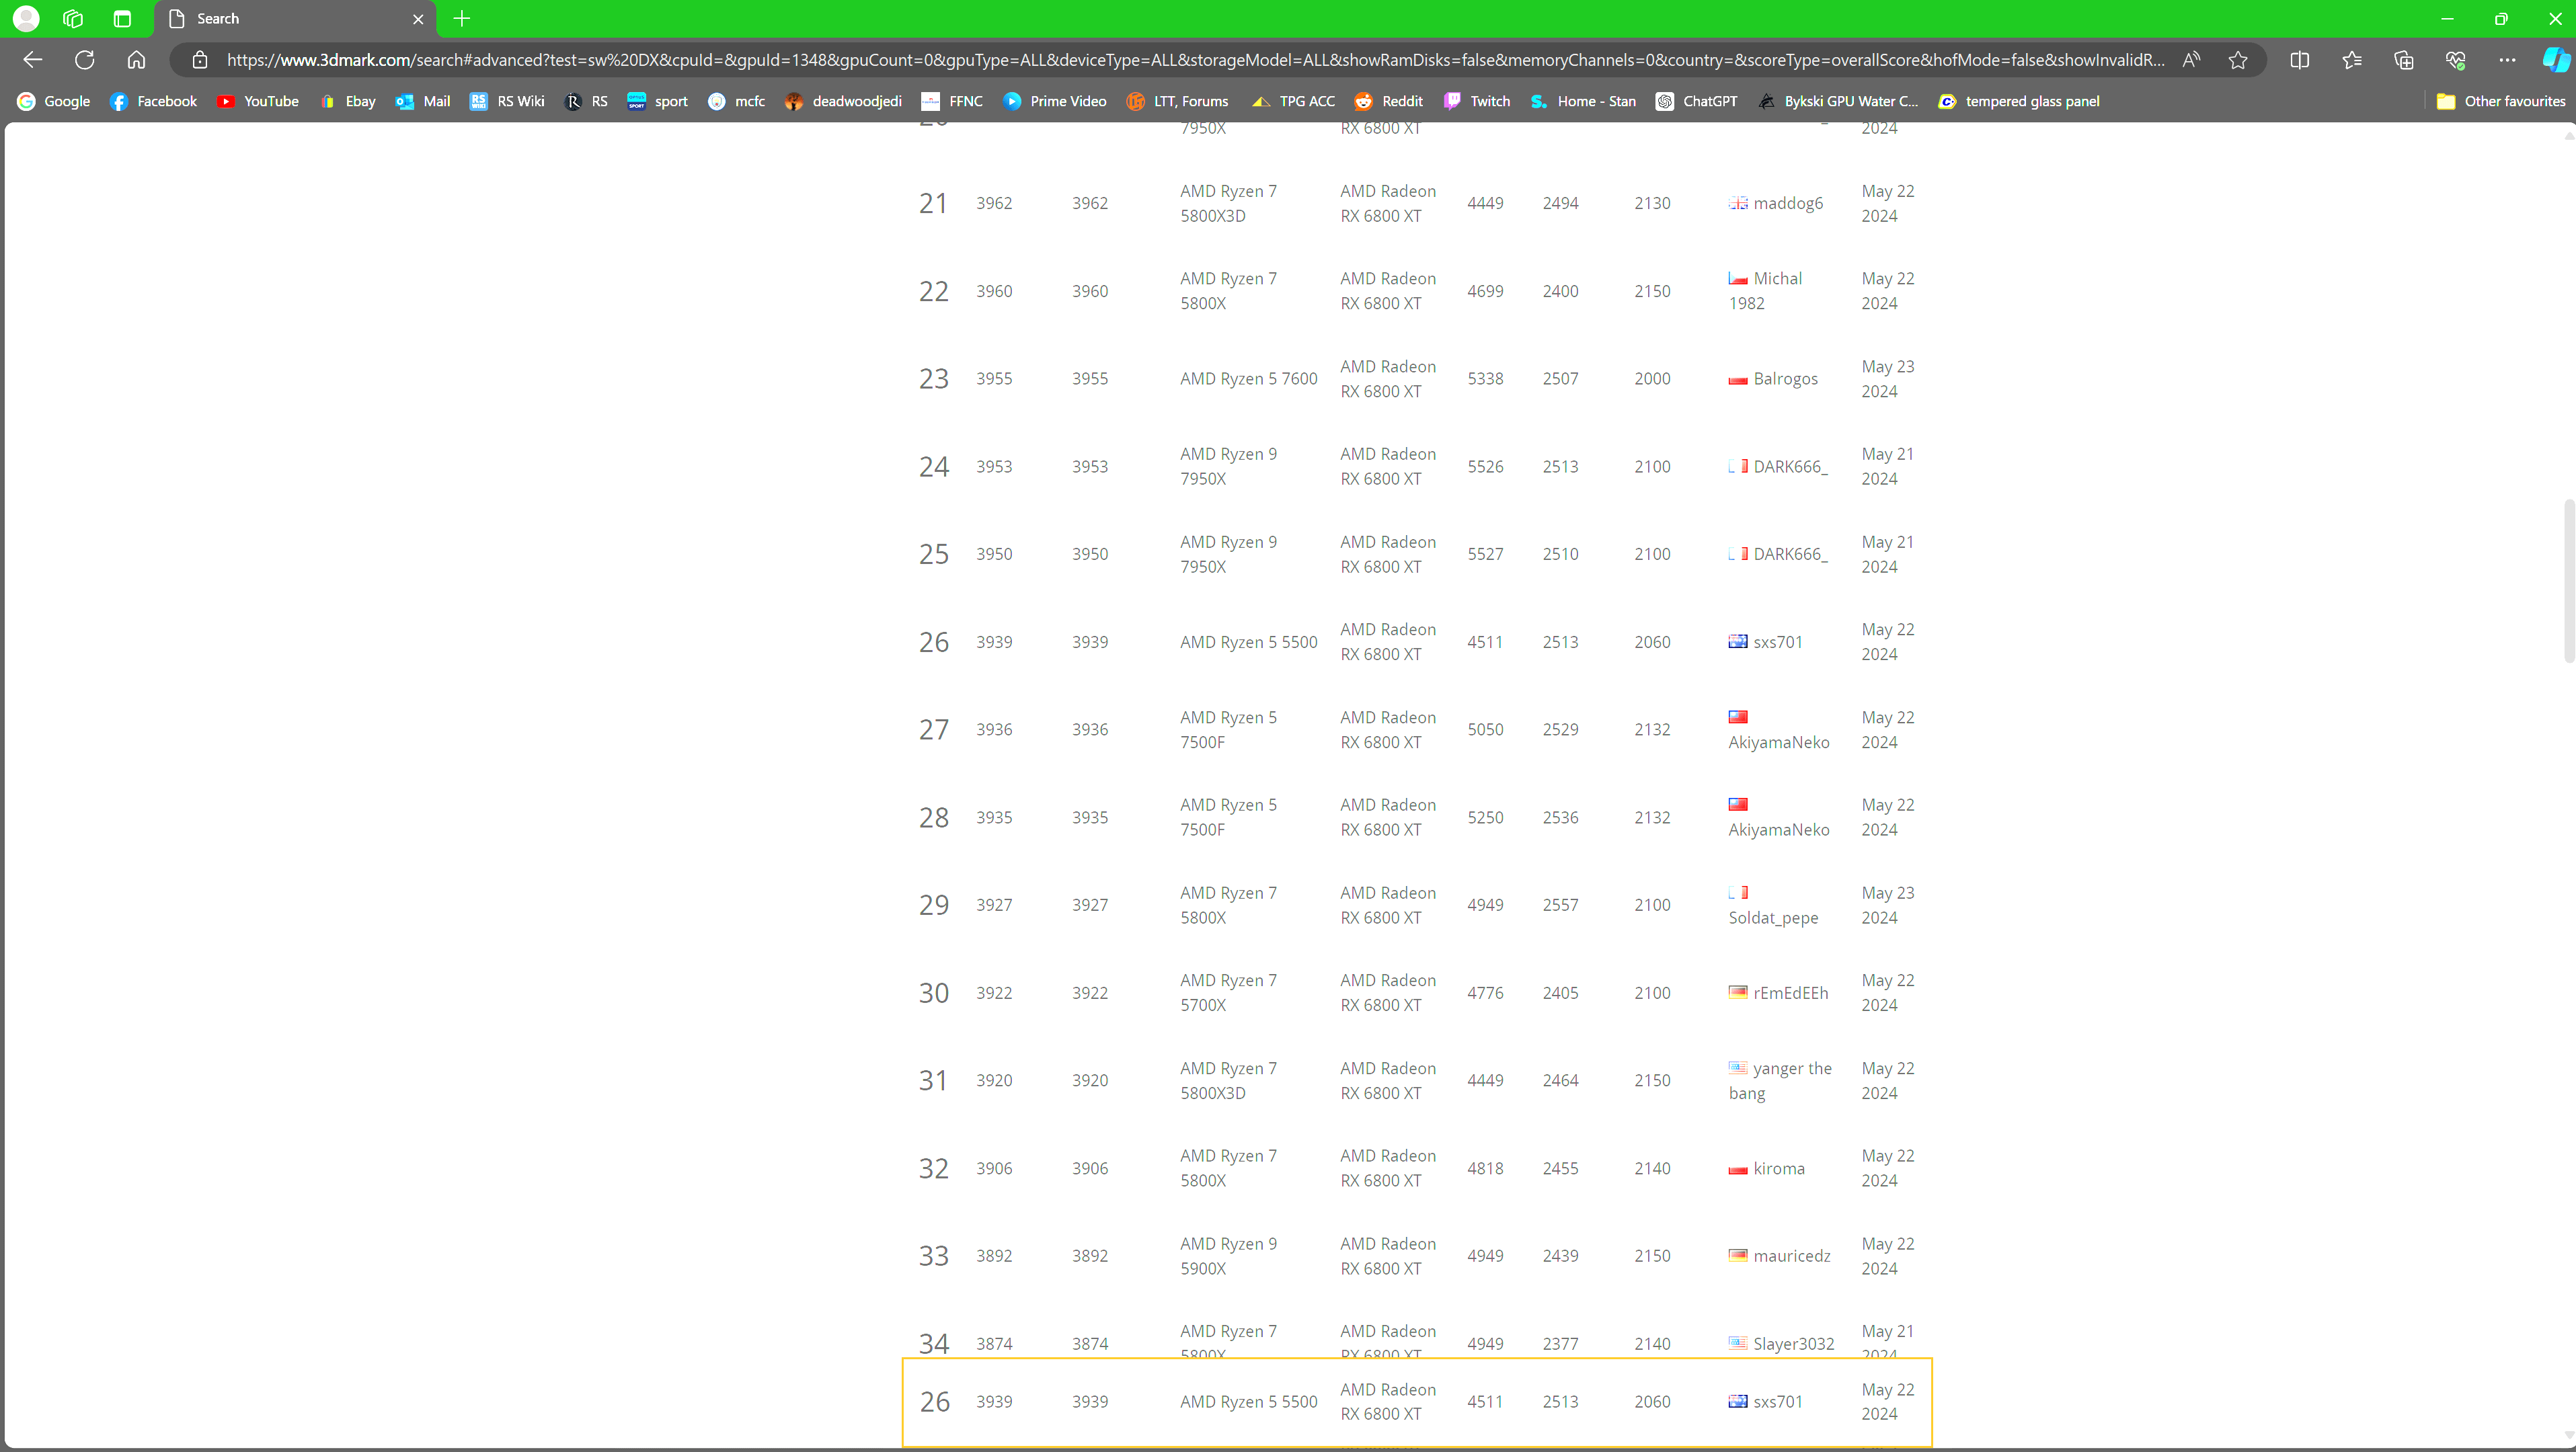Open the Facebook bookmark
This screenshot has height=1452, width=2576.
tap(154, 101)
